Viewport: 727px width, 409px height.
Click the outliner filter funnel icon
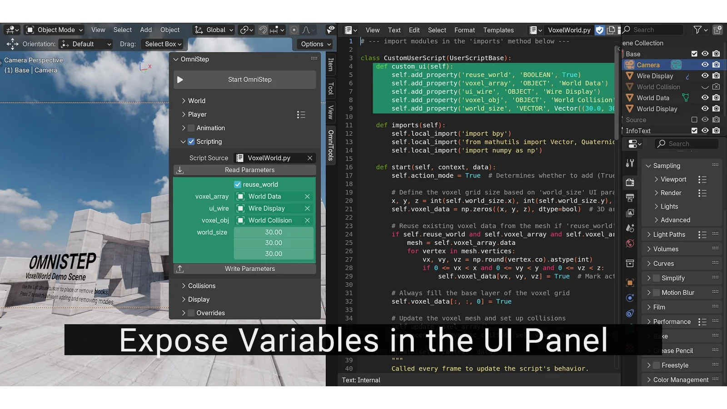(697, 30)
